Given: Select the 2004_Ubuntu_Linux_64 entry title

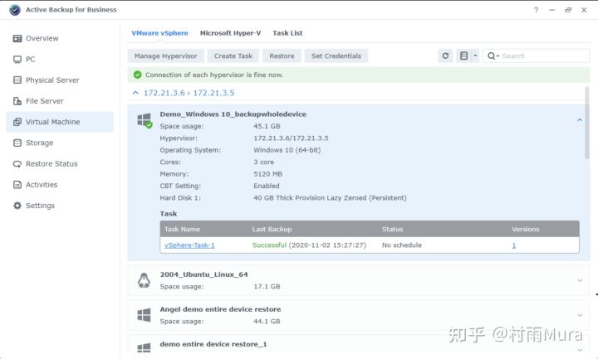Looking at the screenshot, I should tap(203, 274).
